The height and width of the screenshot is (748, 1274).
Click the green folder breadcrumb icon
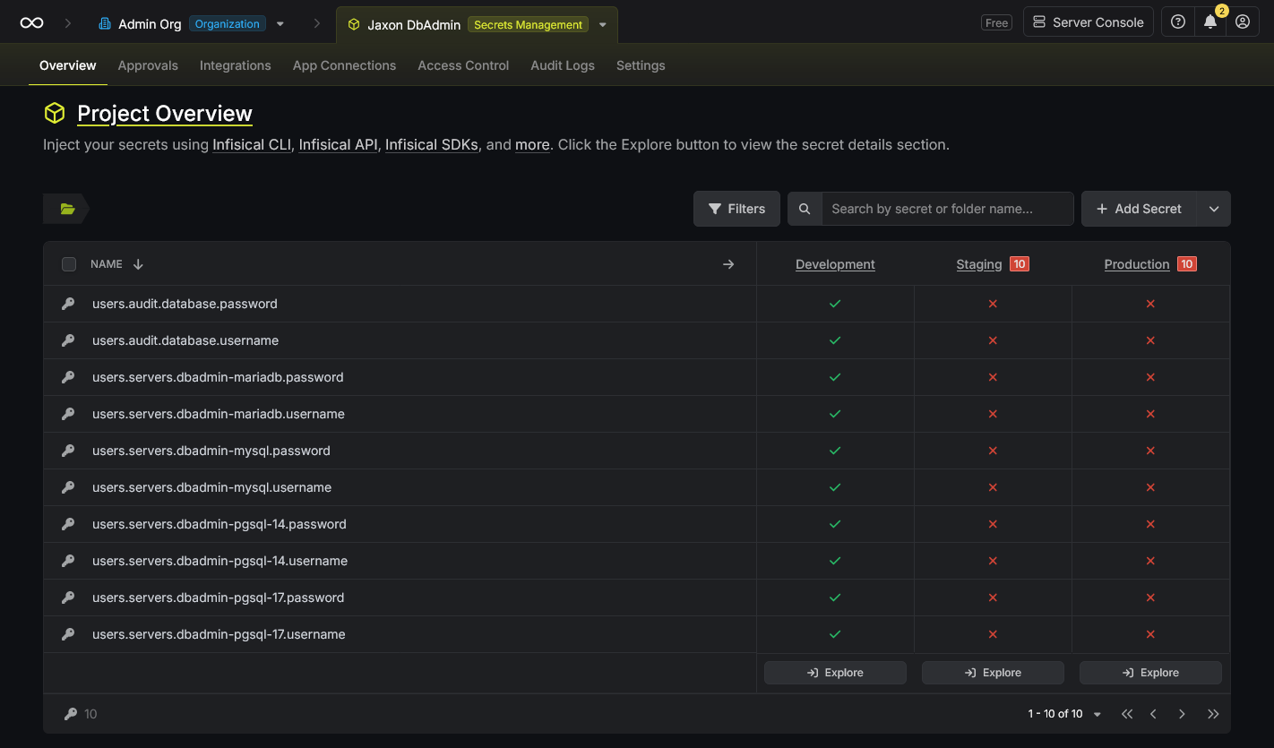point(67,209)
